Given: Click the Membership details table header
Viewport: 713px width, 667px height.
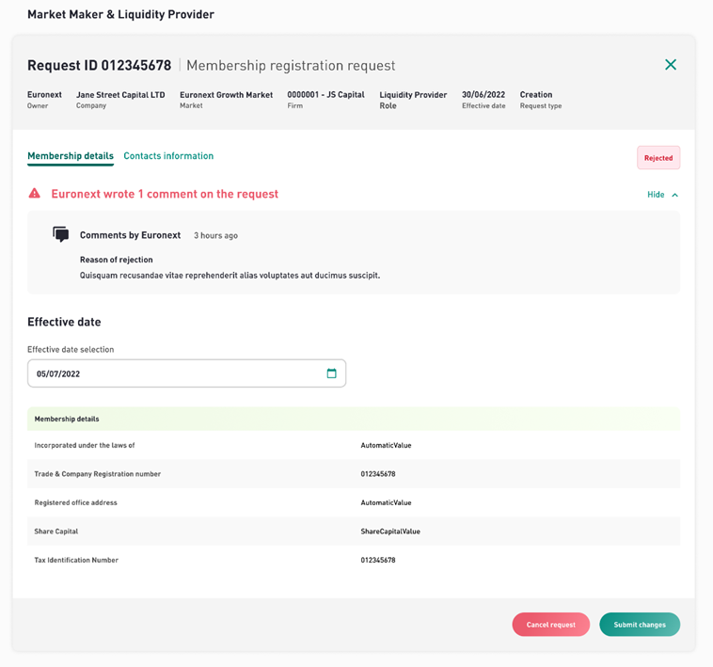Looking at the screenshot, I should click(x=353, y=419).
